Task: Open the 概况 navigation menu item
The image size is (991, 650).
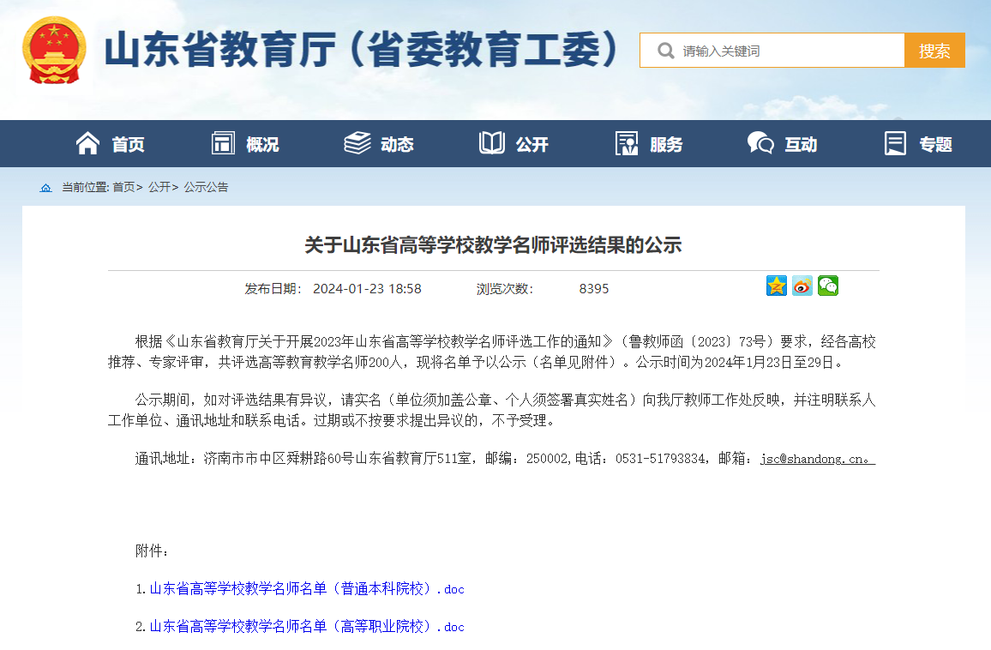Action: coord(245,144)
